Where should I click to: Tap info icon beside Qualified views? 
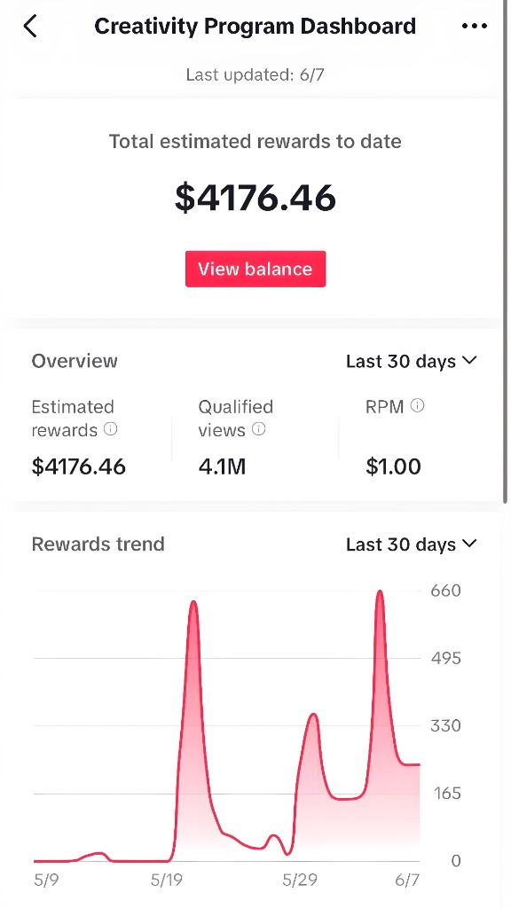259,429
